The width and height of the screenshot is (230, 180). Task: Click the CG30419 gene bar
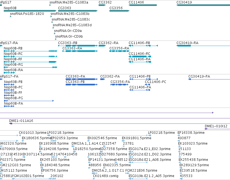click(x=203, y=5)
